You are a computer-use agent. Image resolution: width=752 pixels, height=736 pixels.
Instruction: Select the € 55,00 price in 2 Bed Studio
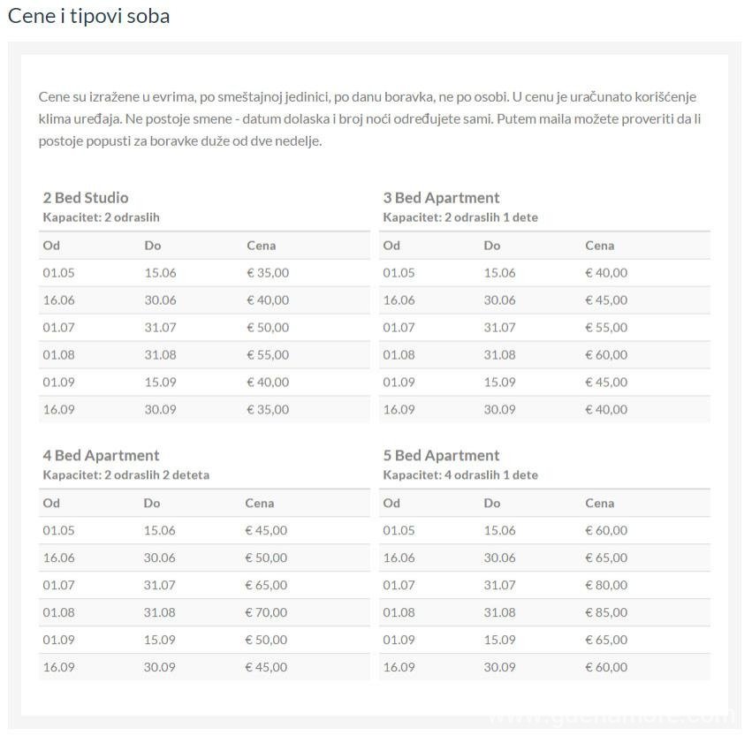click(x=267, y=354)
